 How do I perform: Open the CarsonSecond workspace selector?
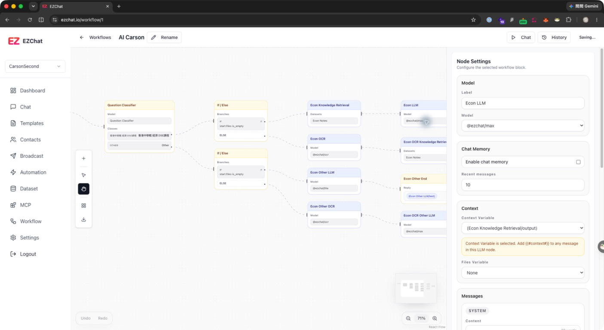[35, 67]
